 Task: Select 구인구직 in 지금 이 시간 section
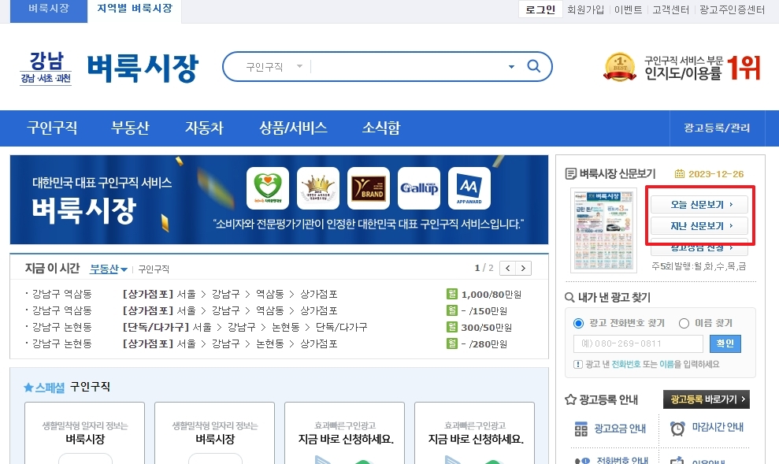(x=154, y=269)
